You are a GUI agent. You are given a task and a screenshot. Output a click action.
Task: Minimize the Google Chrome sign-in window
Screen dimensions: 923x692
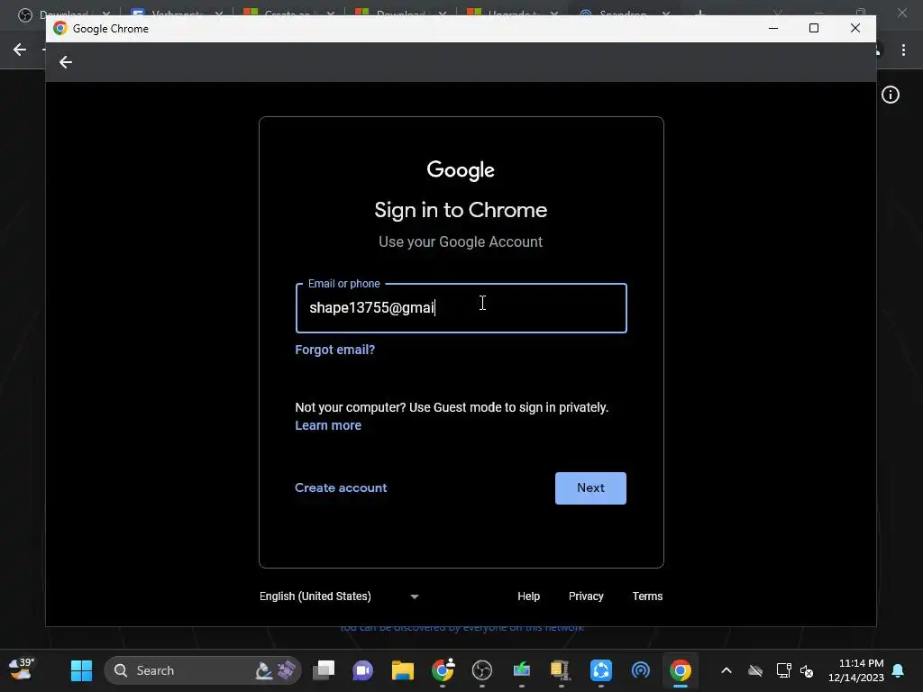tap(773, 28)
